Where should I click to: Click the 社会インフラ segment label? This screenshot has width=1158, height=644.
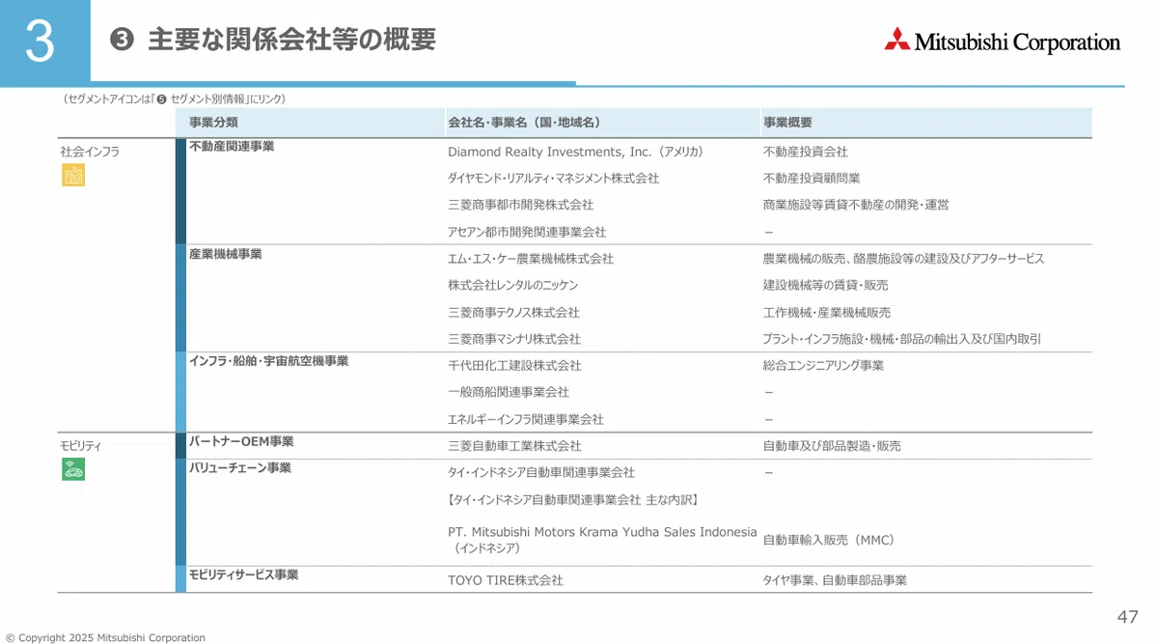[x=90, y=152]
